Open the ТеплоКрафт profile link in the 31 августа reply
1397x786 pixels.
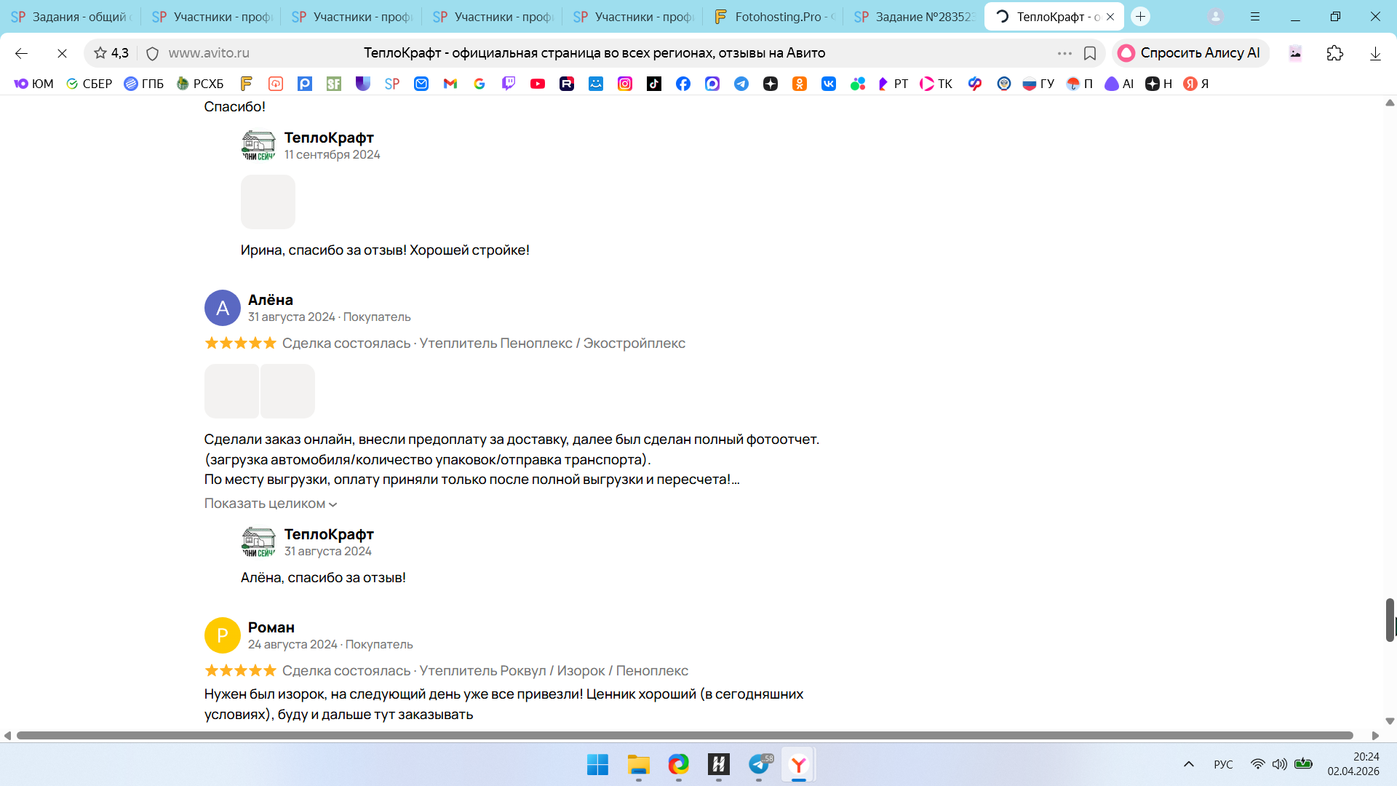coord(329,534)
